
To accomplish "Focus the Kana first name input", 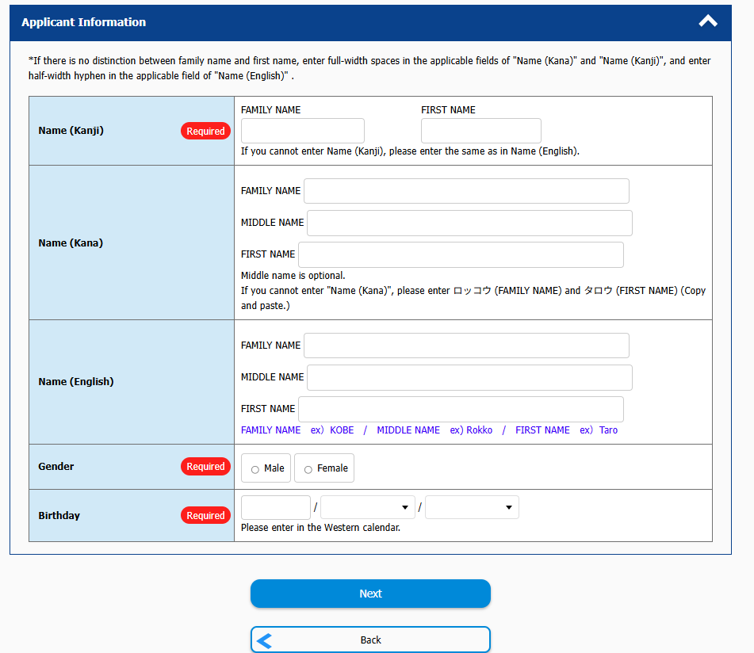I will 461,254.
